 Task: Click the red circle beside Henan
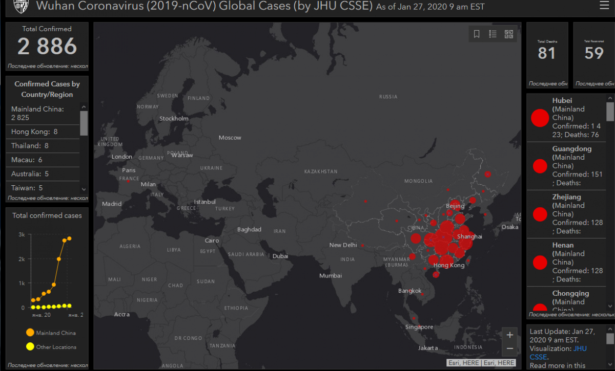click(540, 263)
